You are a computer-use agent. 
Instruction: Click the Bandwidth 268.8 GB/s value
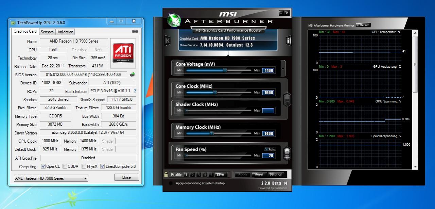point(119,124)
